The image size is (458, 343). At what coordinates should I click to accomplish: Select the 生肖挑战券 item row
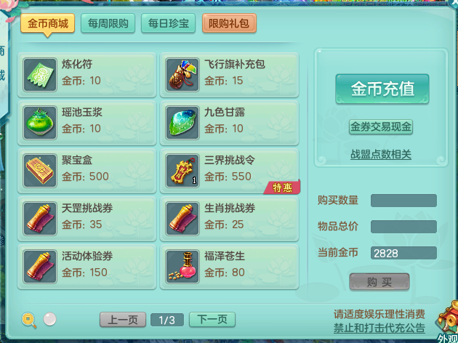pyautogui.click(x=229, y=219)
